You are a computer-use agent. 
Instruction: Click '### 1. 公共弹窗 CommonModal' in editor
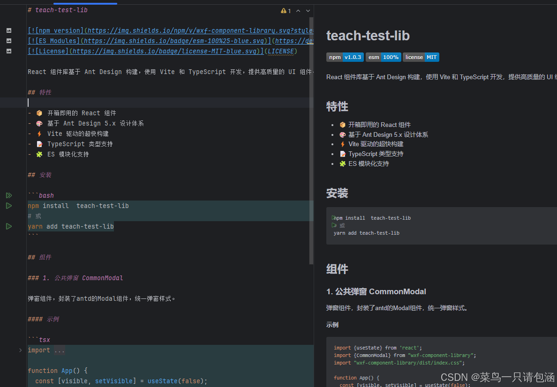coord(75,278)
